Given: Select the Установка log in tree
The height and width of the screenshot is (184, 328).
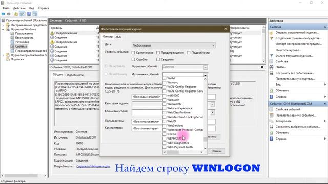Looking at the screenshot, I should (22, 42).
